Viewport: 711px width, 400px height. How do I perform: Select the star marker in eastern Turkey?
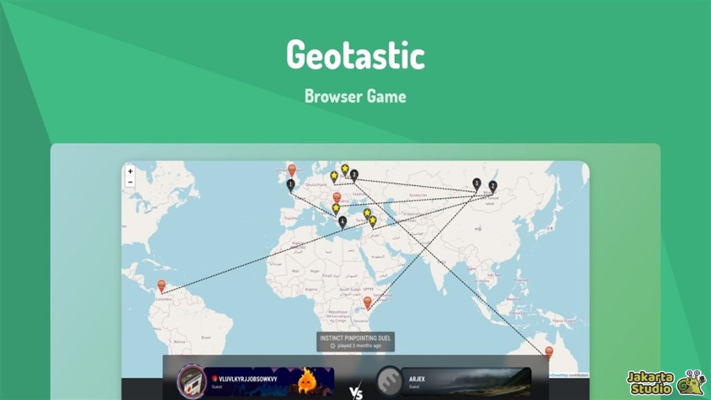(x=373, y=219)
